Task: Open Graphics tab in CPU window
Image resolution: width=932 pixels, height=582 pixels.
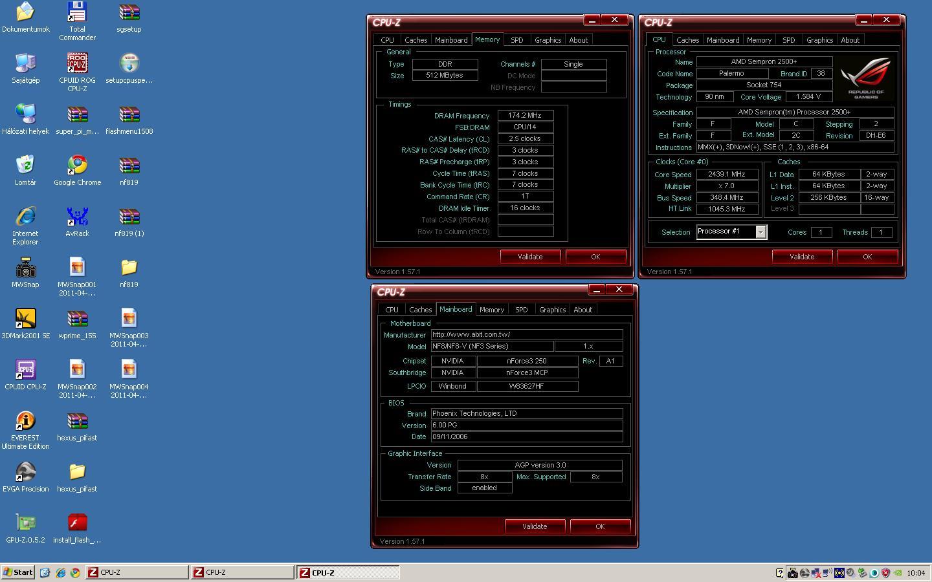Action: pos(819,40)
